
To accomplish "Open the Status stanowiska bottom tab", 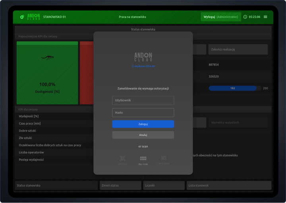I will pos(56,186).
